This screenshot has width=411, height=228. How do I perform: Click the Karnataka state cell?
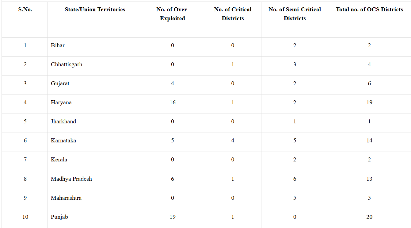63,141
